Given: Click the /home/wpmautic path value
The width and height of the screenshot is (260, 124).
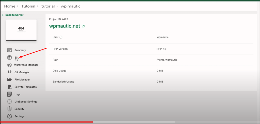Looking at the screenshot, I should 167,60.
